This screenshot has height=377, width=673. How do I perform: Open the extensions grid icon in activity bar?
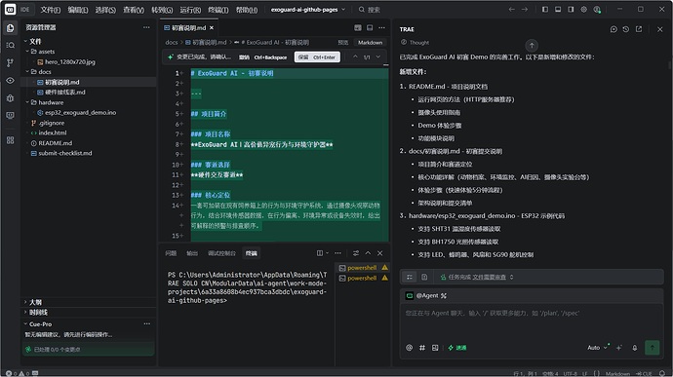(x=11, y=140)
